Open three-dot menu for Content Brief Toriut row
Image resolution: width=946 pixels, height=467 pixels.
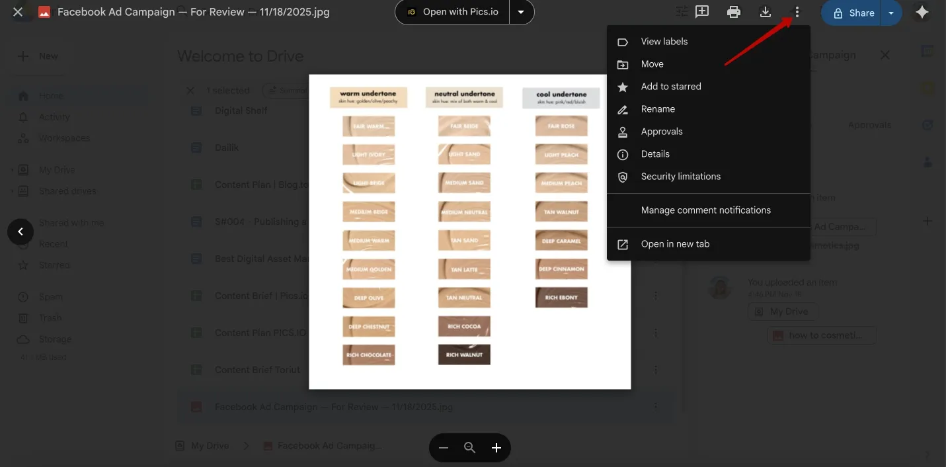656,370
